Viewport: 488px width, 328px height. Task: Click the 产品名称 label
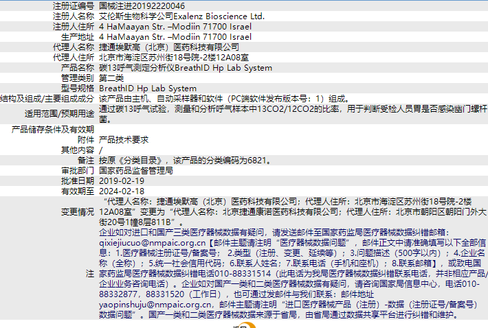78,68
